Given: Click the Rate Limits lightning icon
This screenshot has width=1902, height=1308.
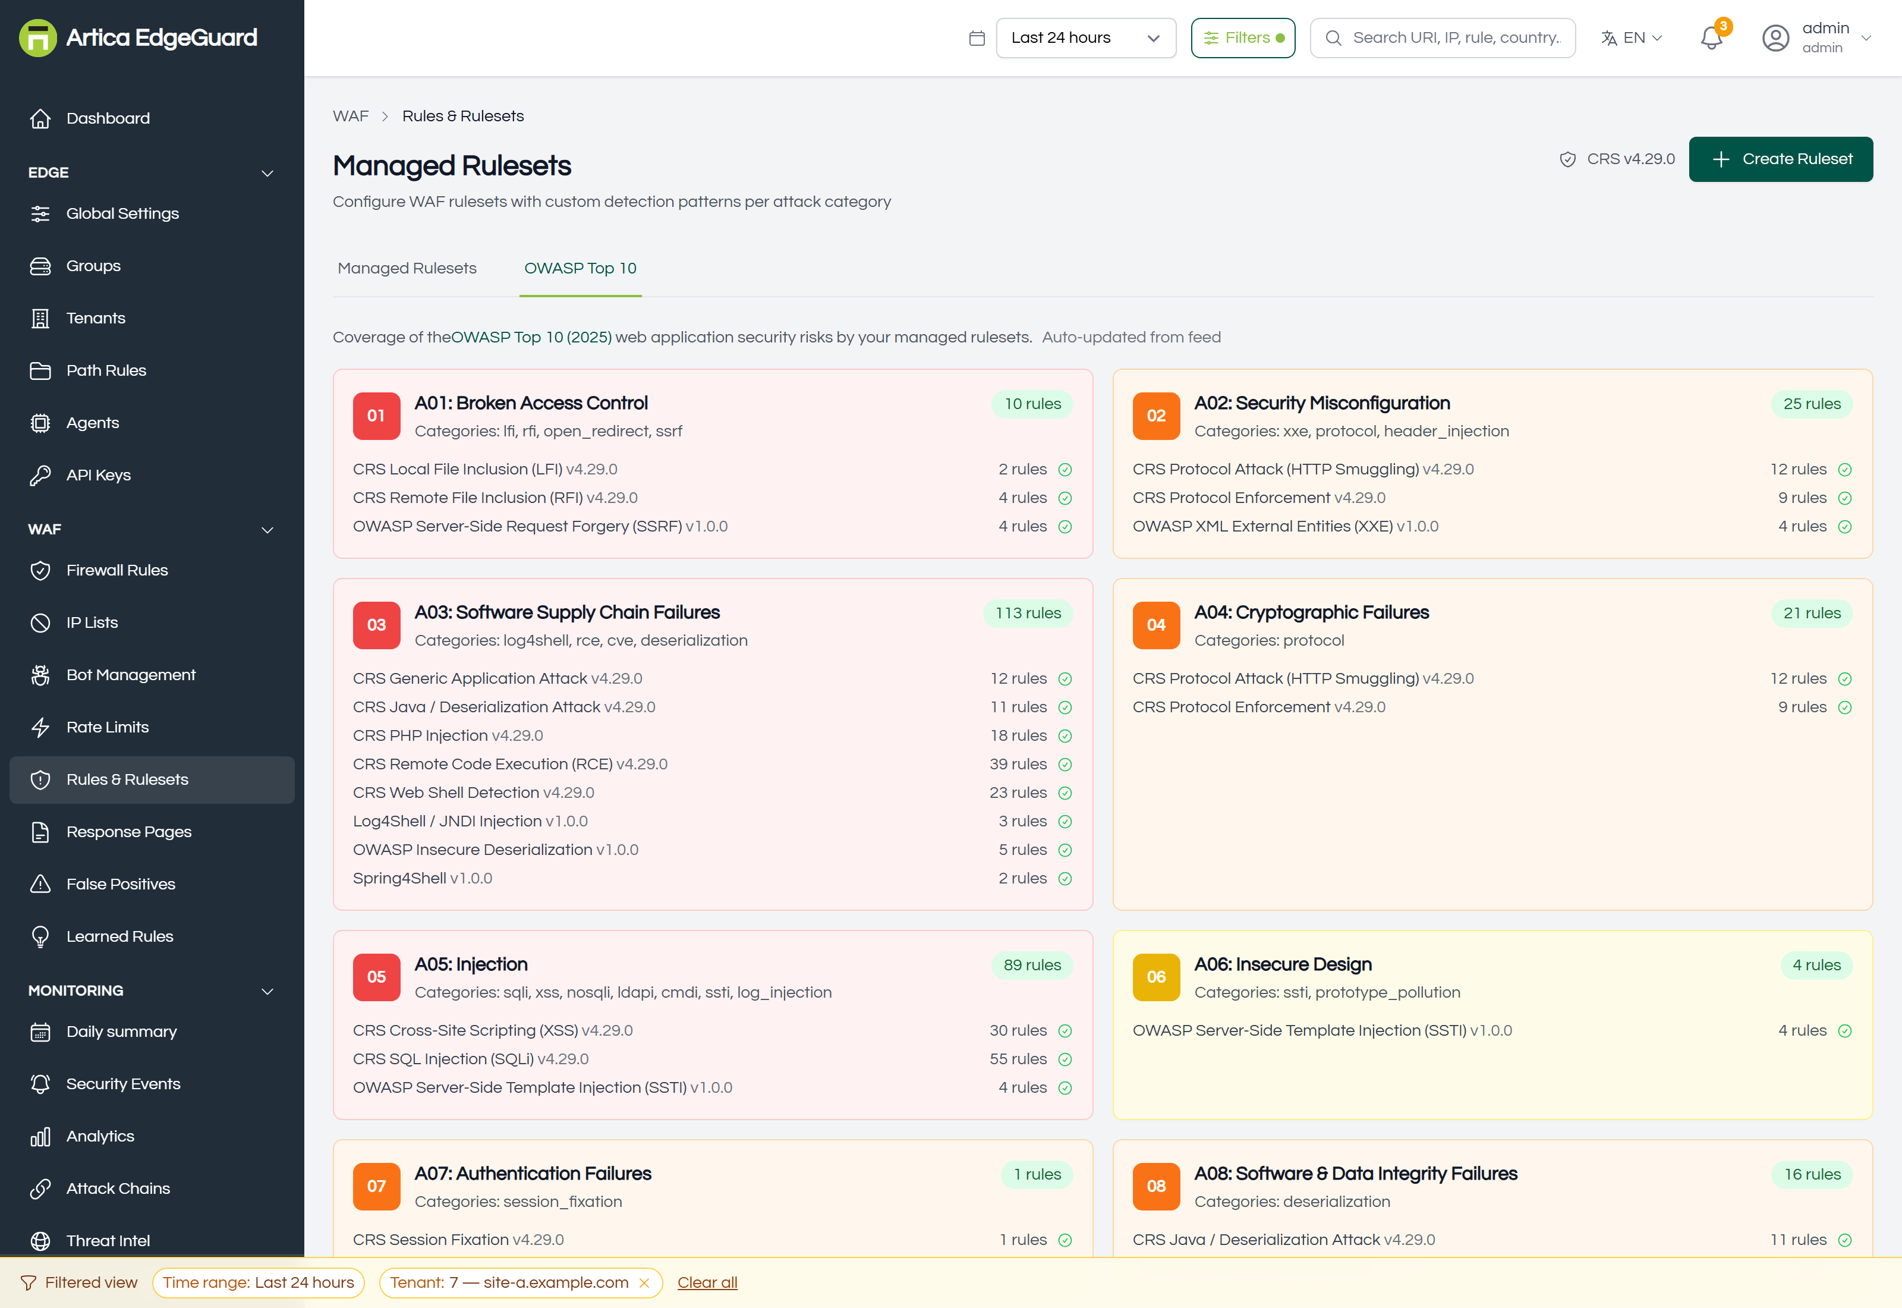Looking at the screenshot, I should click(x=40, y=728).
